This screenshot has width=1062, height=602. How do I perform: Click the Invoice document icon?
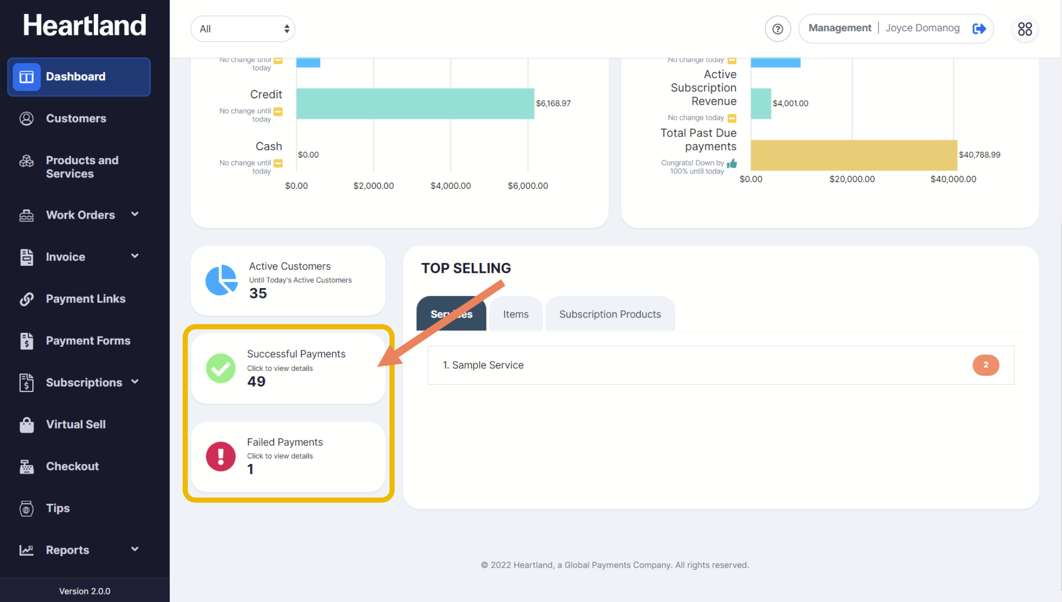coord(27,257)
